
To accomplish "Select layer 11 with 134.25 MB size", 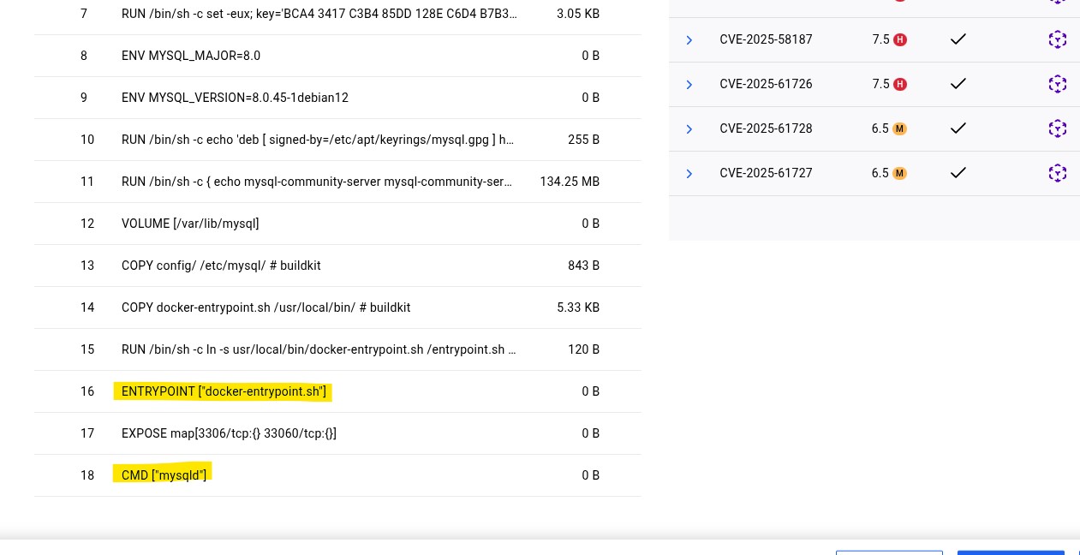I will 317,182.
